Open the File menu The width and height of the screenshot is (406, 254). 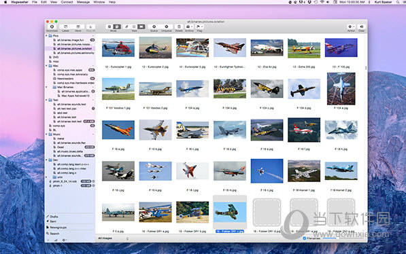(x=35, y=2)
